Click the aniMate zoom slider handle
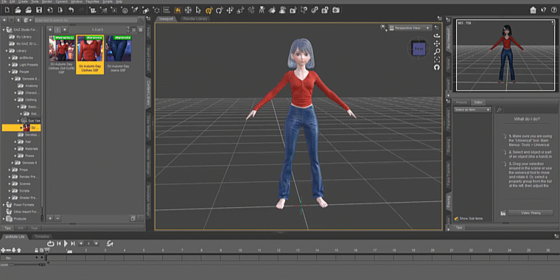The image size is (560, 280). click(x=42, y=265)
